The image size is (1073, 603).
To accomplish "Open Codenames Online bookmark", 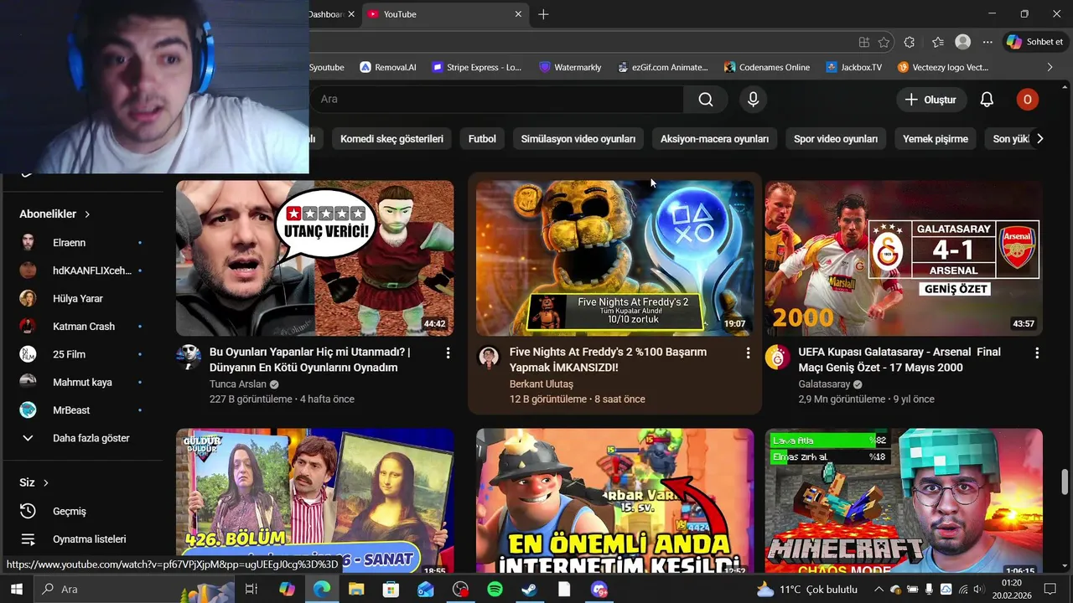I will pyautogui.click(x=767, y=67).
